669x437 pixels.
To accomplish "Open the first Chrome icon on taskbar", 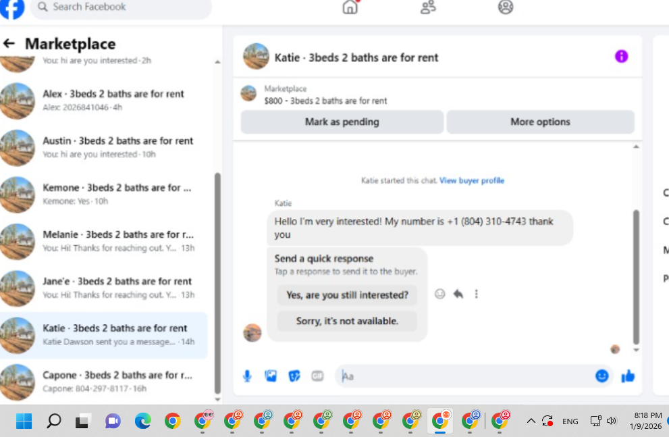I will click(172, 421).
